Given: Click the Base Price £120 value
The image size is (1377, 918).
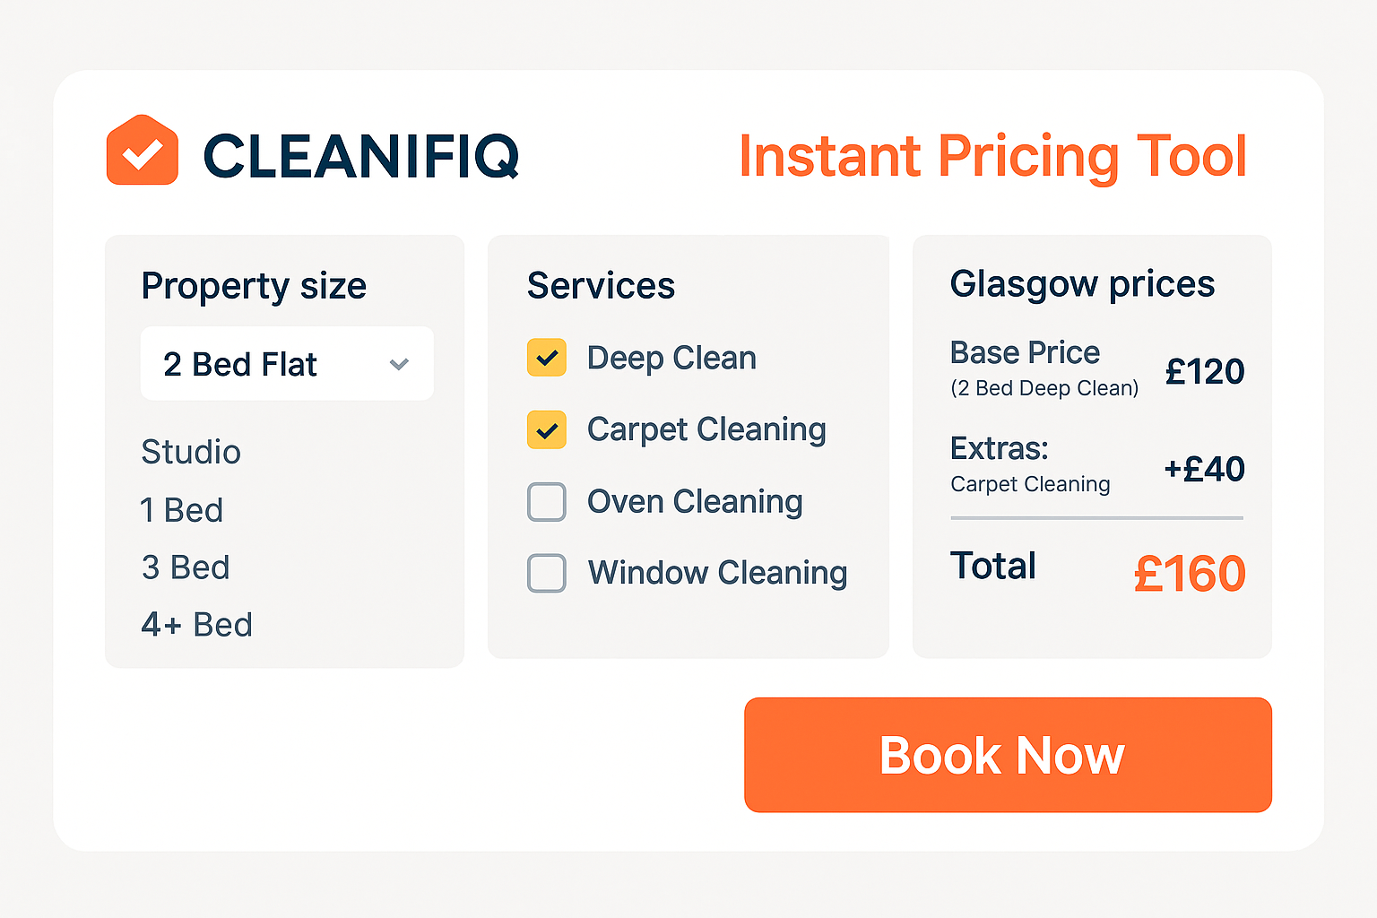Looking at the screenshot, I should click(x=1204, y=372).
